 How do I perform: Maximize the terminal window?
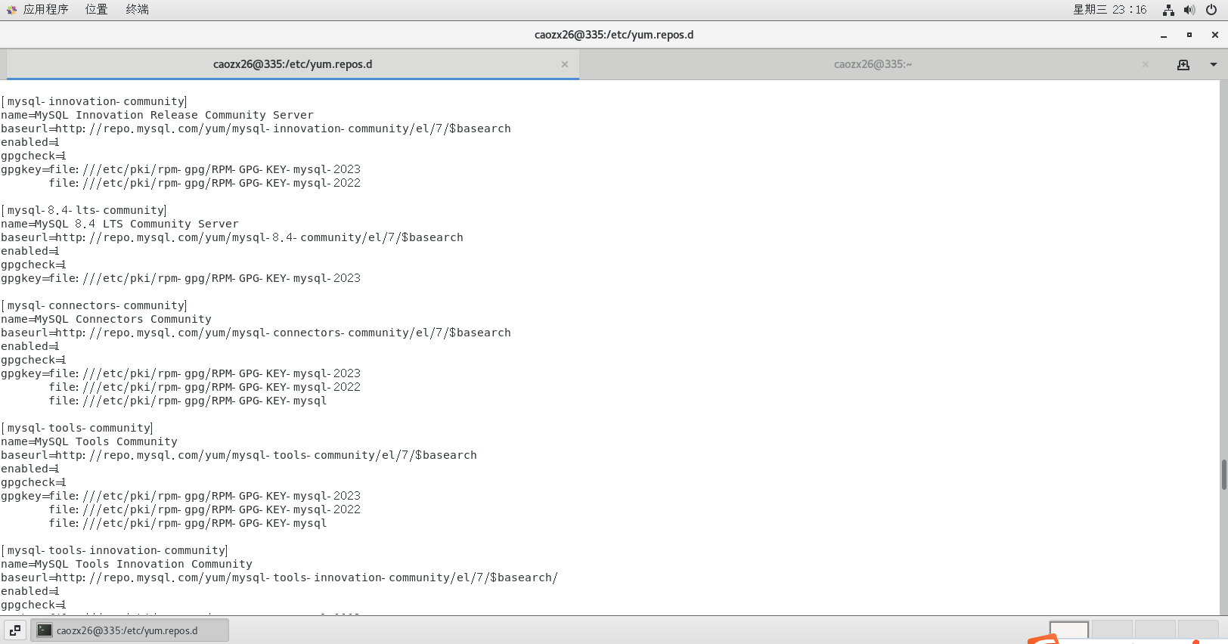1189,35
